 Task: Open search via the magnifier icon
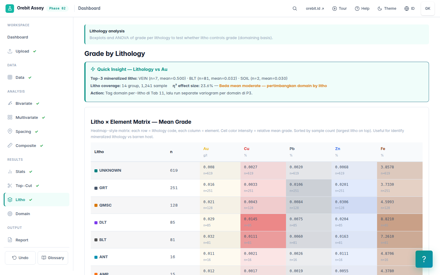295,9
